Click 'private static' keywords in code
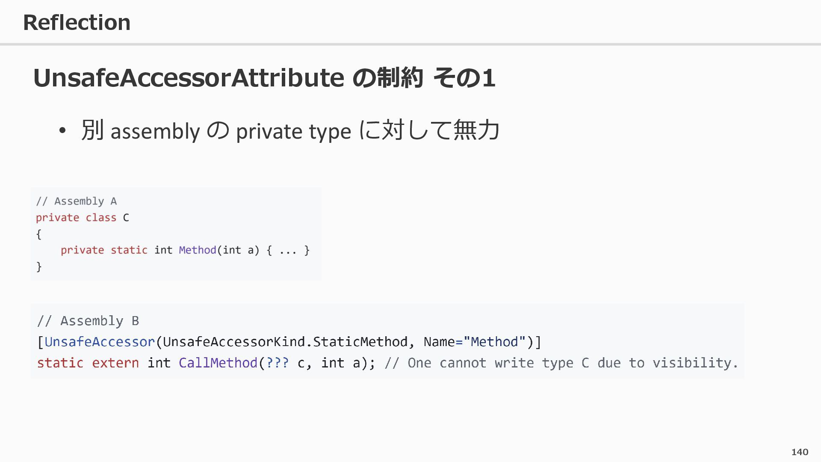 tap(104, 250)
